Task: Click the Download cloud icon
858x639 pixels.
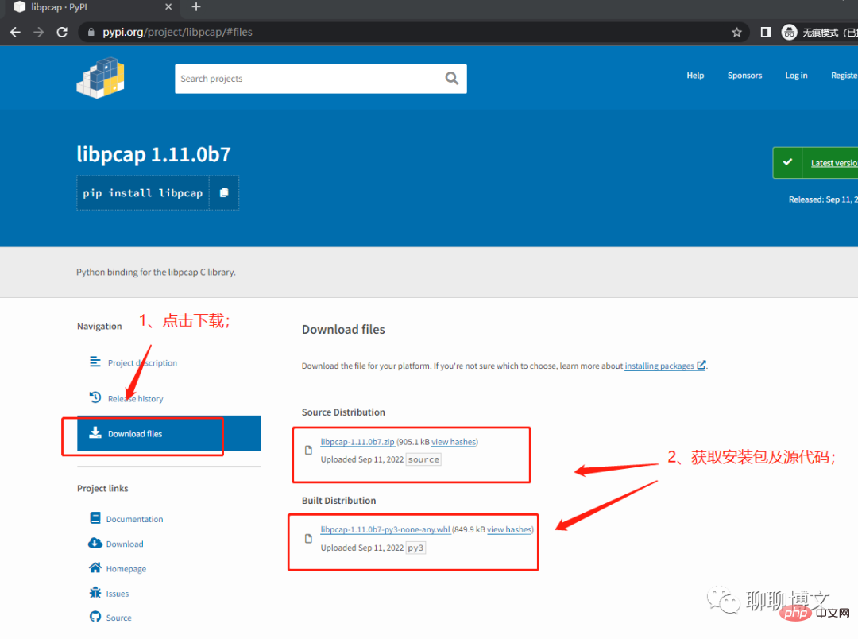Action: pos(95,543)
